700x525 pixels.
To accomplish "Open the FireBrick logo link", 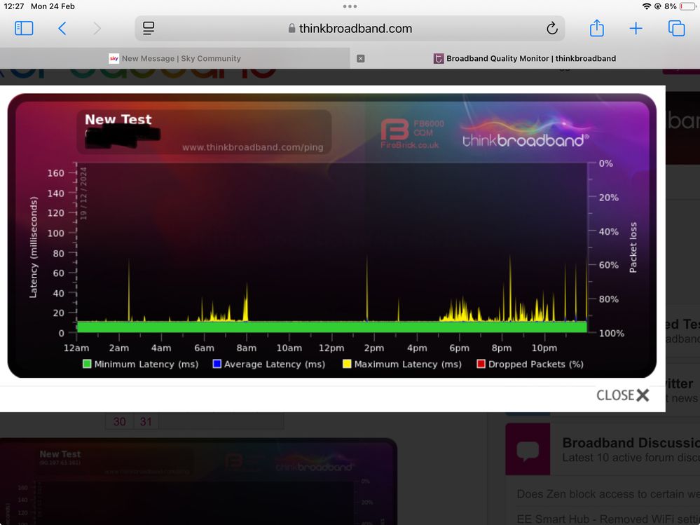I will [x=411, y=133].
